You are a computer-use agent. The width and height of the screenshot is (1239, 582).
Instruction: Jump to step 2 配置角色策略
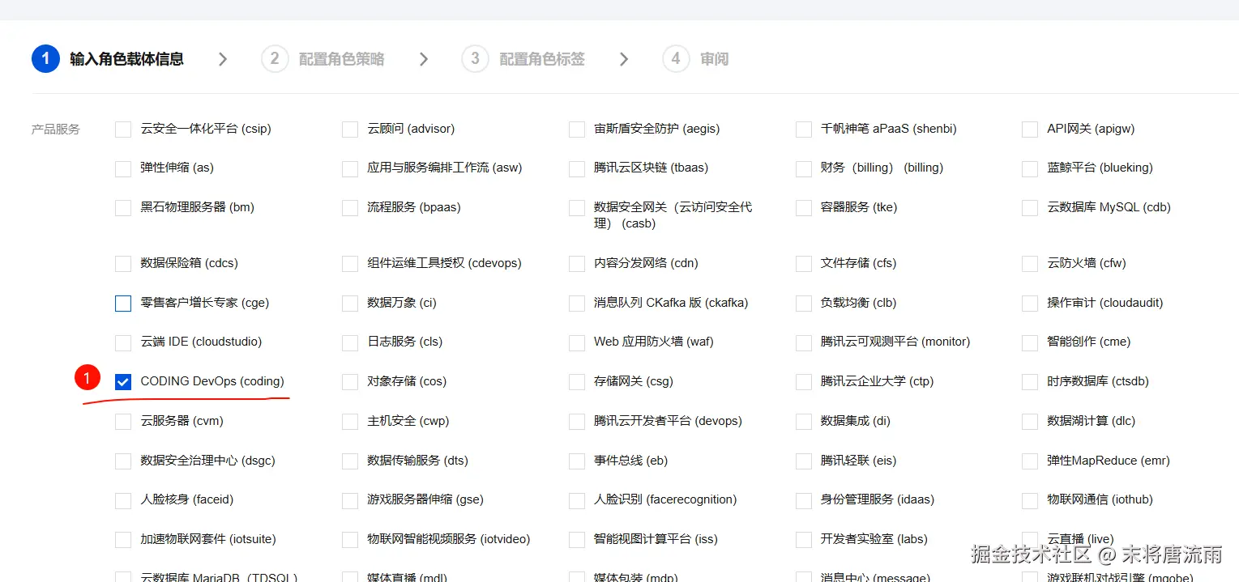pos(323,59)
